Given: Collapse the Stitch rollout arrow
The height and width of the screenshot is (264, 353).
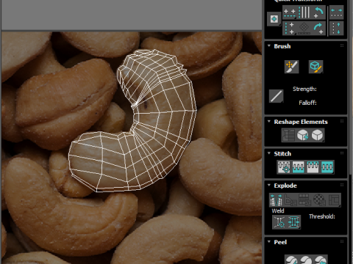Looking at the screenshot, I should tap(269, 153).
